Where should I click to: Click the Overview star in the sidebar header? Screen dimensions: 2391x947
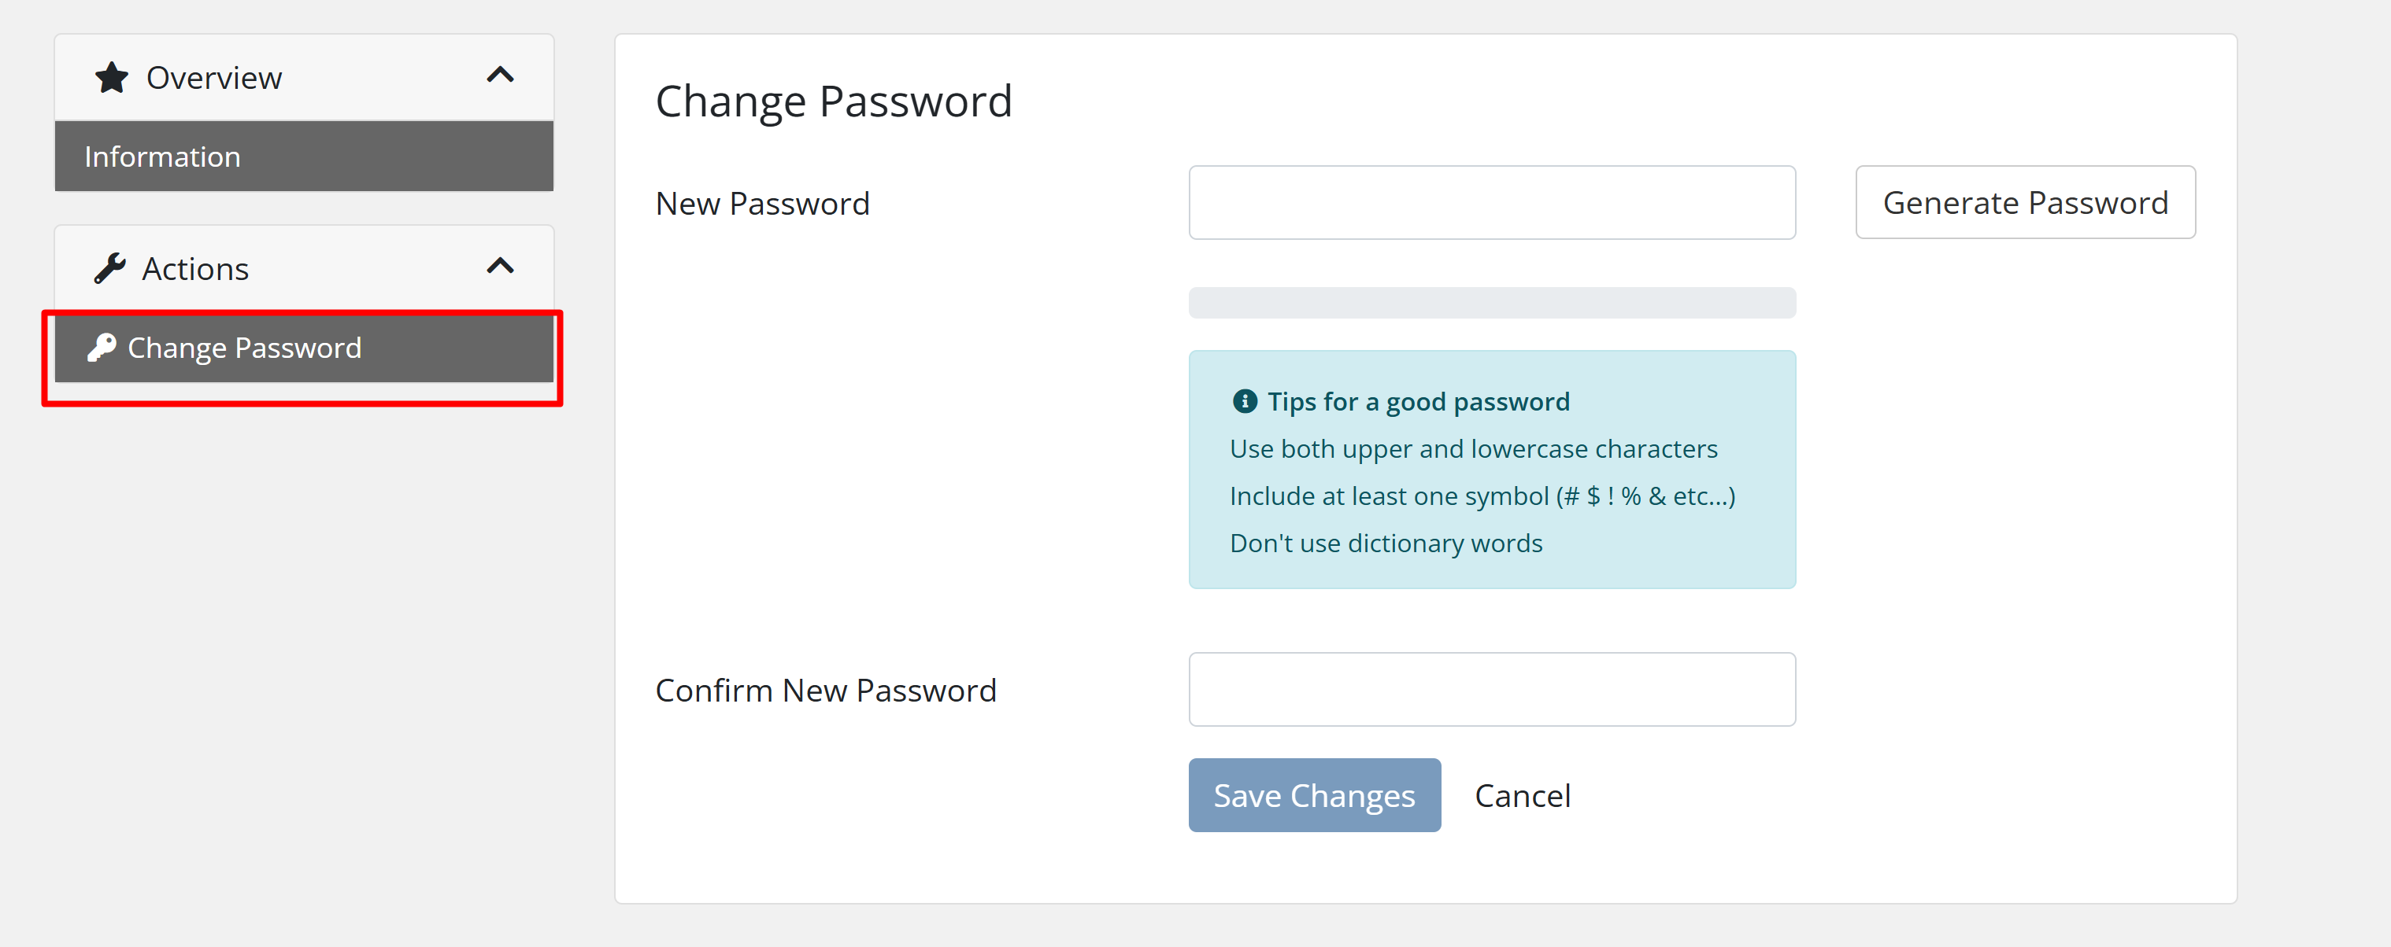[110, 76]
